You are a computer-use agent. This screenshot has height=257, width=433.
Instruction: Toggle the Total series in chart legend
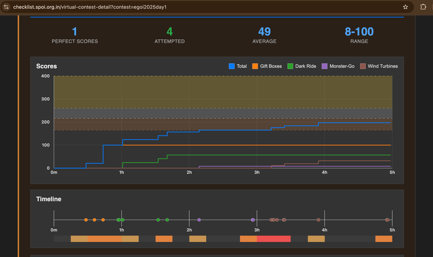coord(238,67)
